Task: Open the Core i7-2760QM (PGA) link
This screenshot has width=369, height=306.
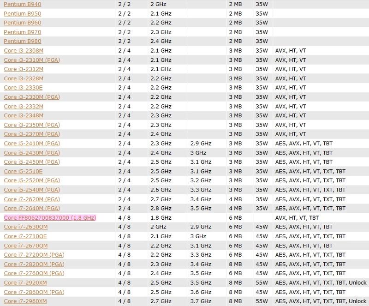Action: (34, 273)
